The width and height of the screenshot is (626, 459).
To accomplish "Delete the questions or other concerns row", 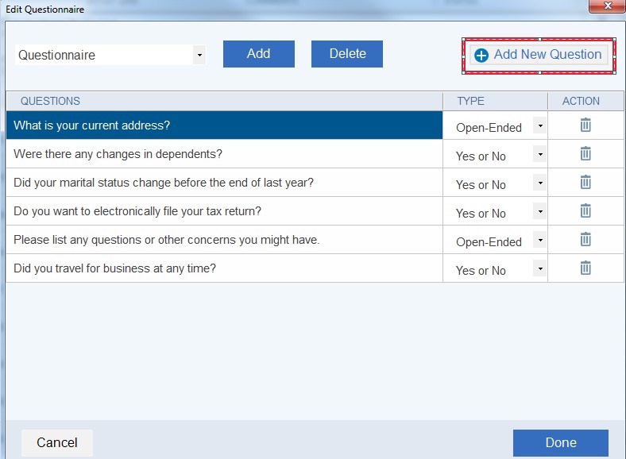I will coord(585,239).
